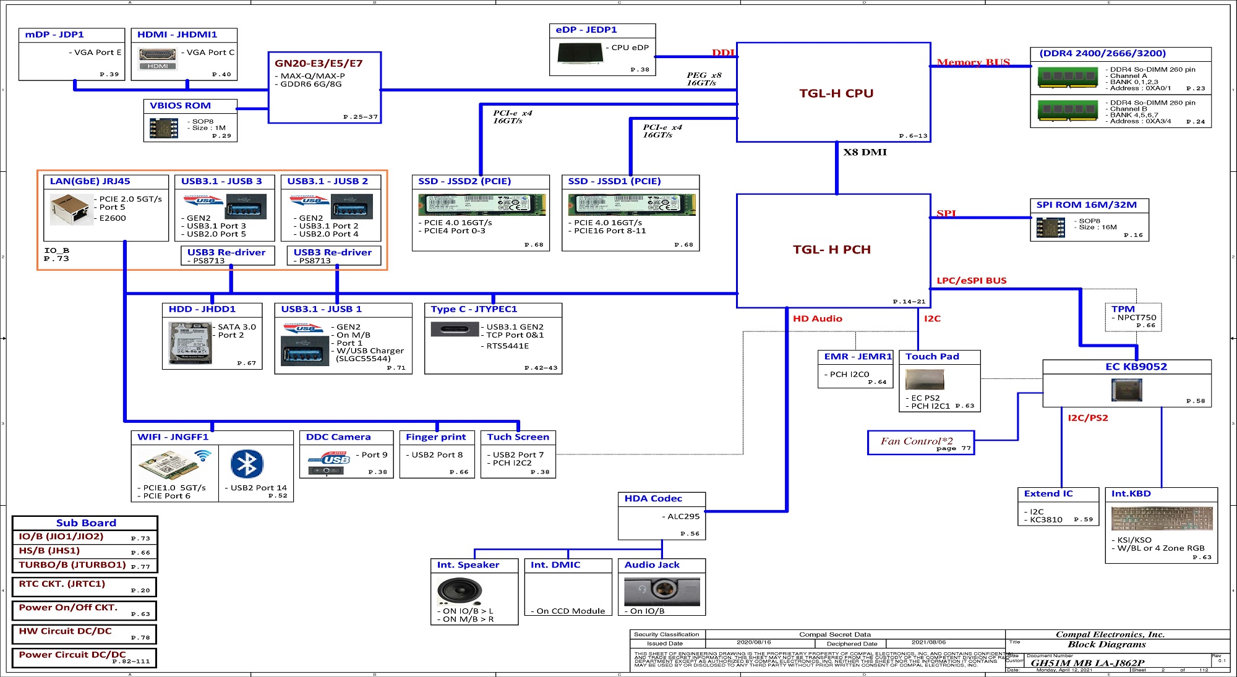Select the TGL-H PCH block
This screenshot has height=677, width=1237.
[832, 250]
